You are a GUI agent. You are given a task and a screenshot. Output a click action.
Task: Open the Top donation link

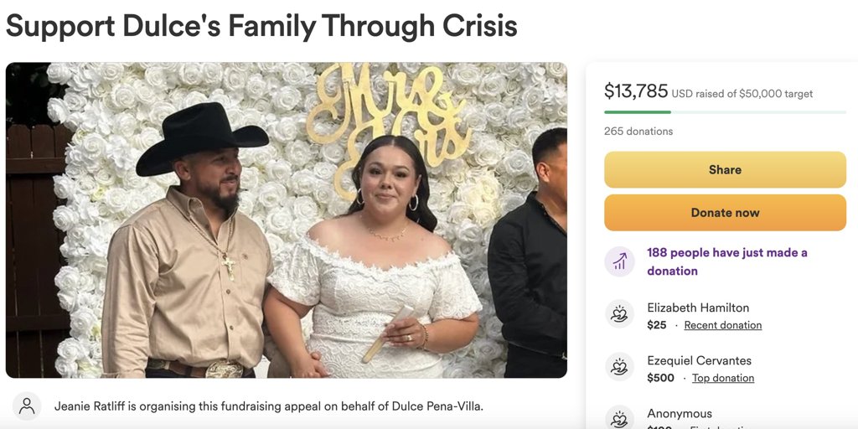pos(722,378)
